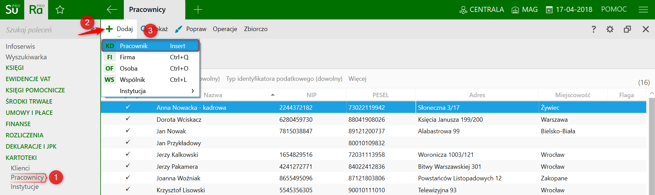Click the help question mark icon
Viewport: 655px width, 195px height.
(594, 29)
